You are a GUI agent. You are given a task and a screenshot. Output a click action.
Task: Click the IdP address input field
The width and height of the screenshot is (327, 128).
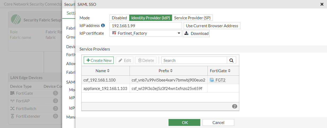(x=145, y=26)
